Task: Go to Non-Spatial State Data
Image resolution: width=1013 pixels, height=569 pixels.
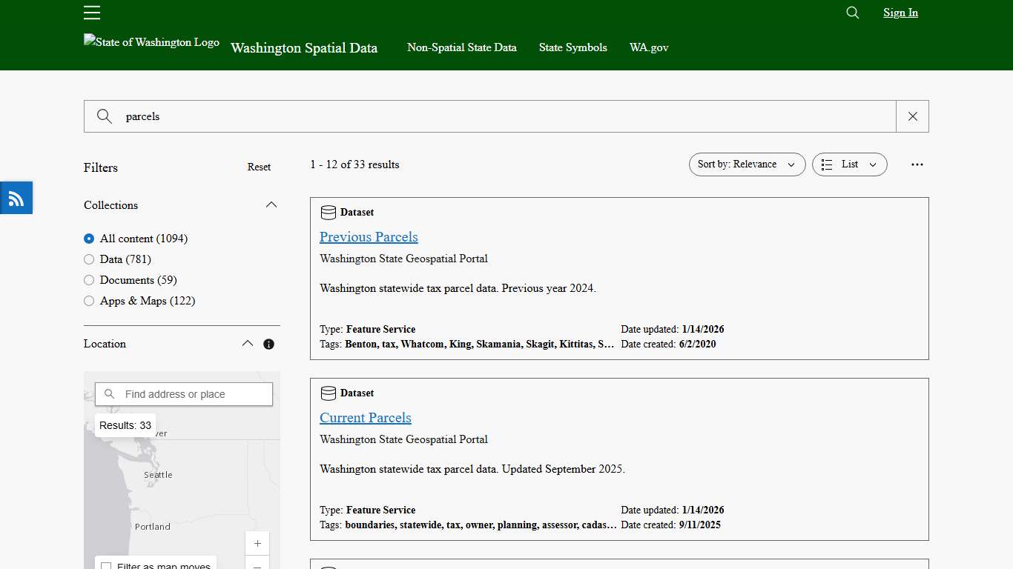Action: click(x=462, y=47)
